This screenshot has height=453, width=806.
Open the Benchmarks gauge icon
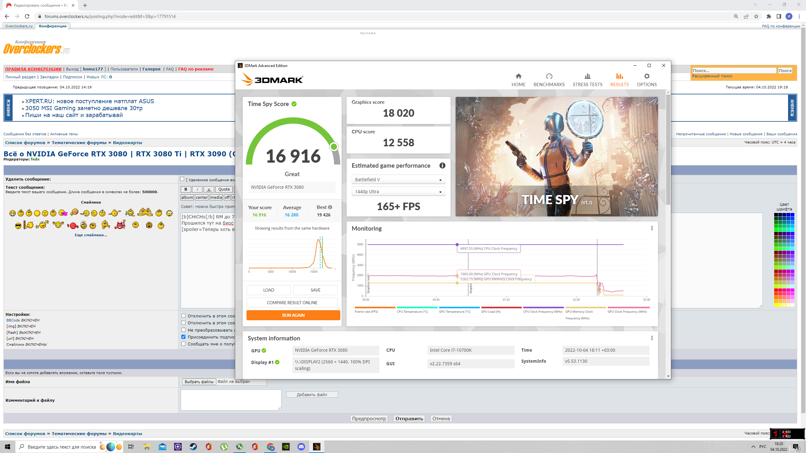click(x=549, y=76)
